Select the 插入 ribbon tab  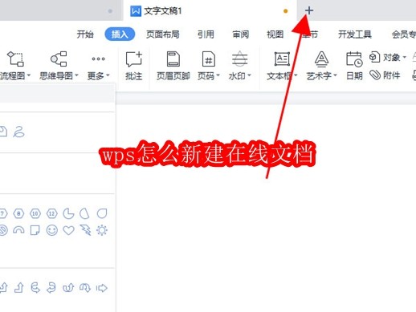(120, 34)
